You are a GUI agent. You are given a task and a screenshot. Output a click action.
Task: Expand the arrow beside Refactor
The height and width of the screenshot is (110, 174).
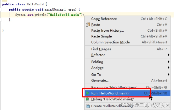(168, 55)
